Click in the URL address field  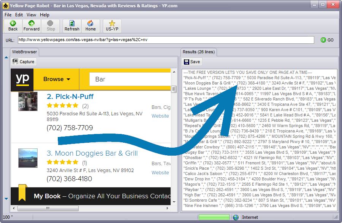(165, 40)
